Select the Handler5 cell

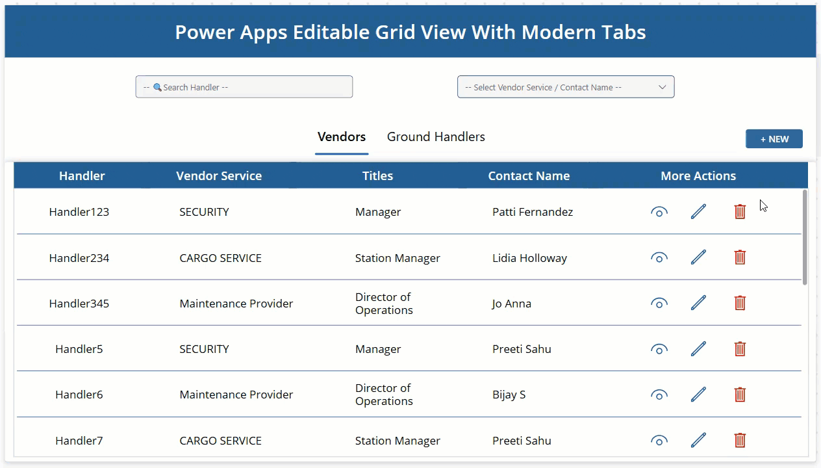79,349
